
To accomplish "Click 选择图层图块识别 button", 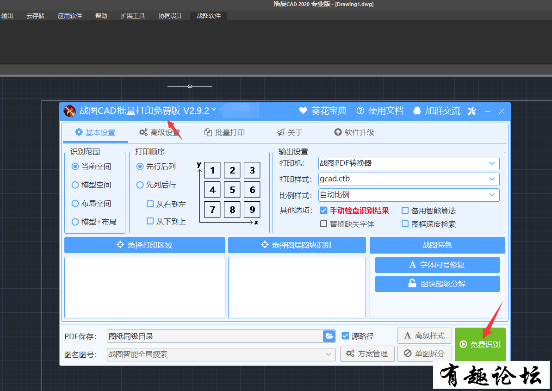I will 297,245.
